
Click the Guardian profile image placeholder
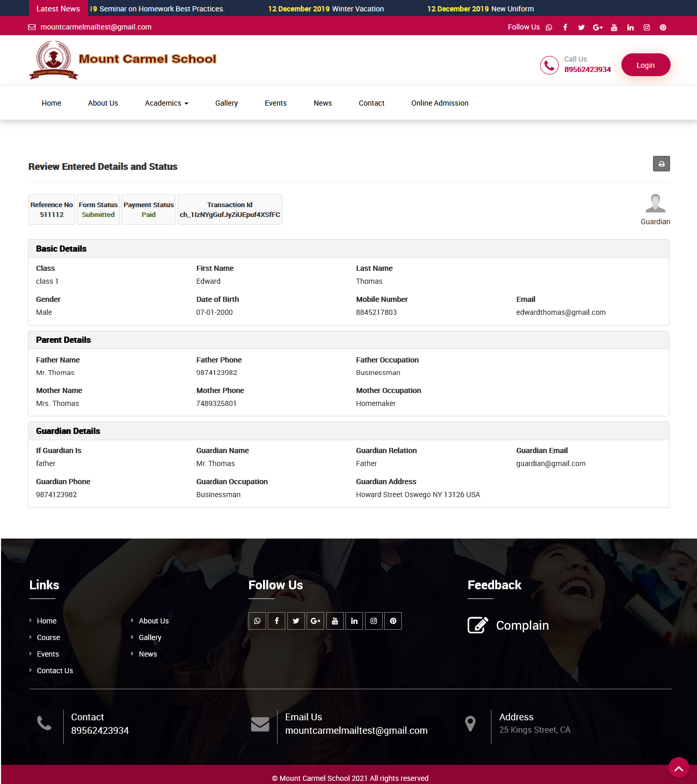click(655, 202)
